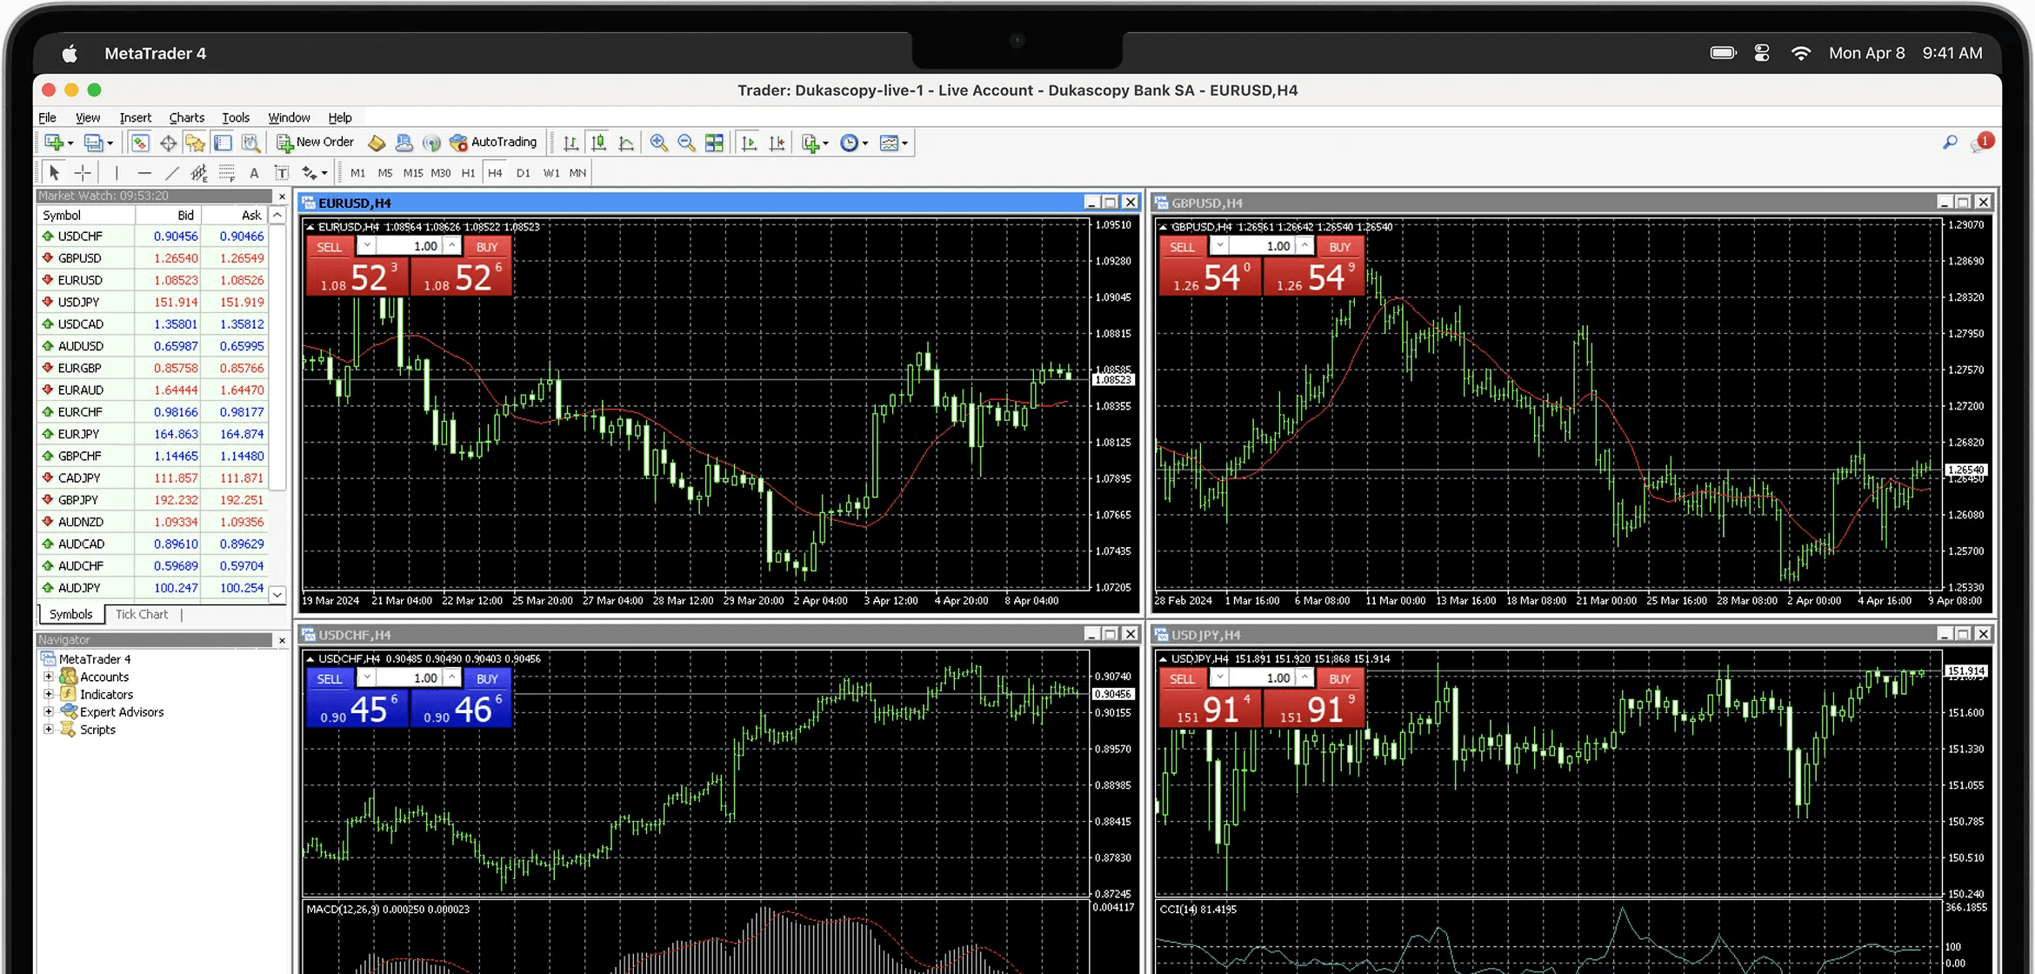Draw a horizontal line tool
The width and height of the screenshot is (2035, 974).
click(x=144, y=173)
